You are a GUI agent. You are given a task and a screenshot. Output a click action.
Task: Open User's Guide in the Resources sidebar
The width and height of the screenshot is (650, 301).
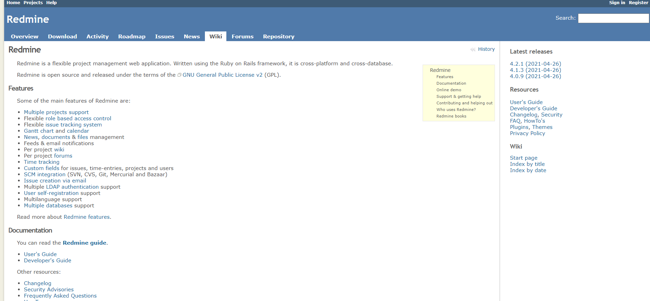click(x=526, y=102)
